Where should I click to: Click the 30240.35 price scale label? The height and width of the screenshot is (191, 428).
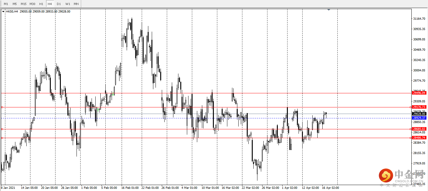[x=419, y=60]
